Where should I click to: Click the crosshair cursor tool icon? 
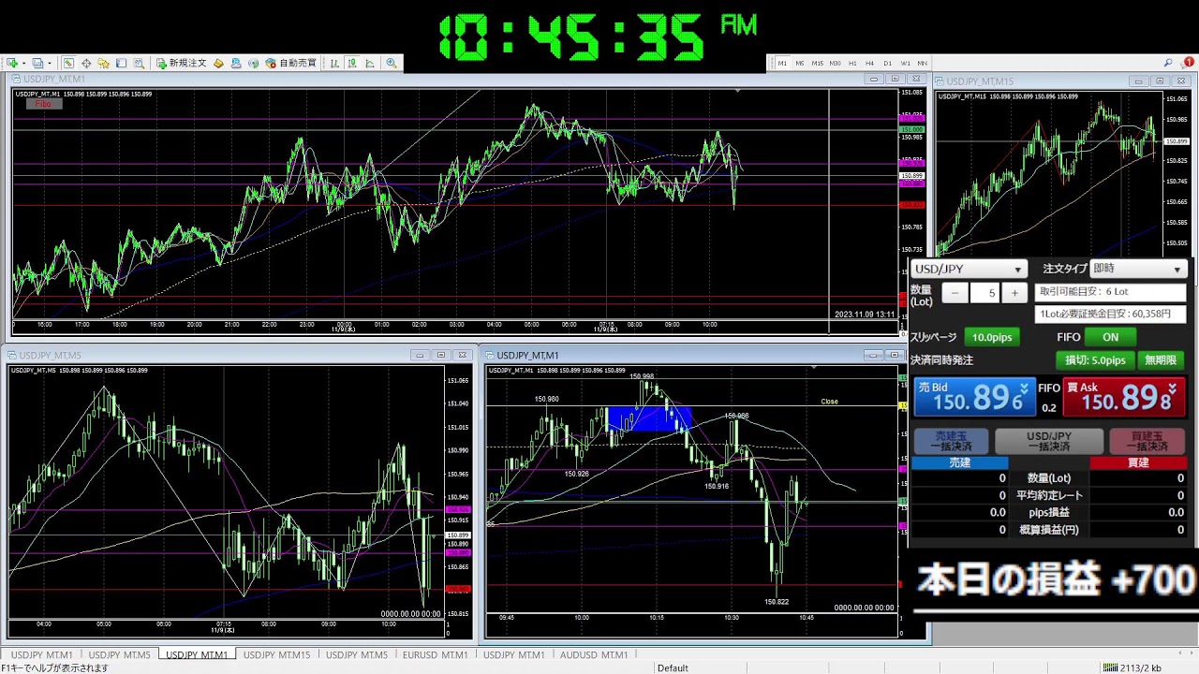point(86,63)
